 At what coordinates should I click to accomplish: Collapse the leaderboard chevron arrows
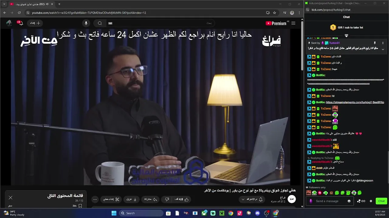(x=346, y=36)
